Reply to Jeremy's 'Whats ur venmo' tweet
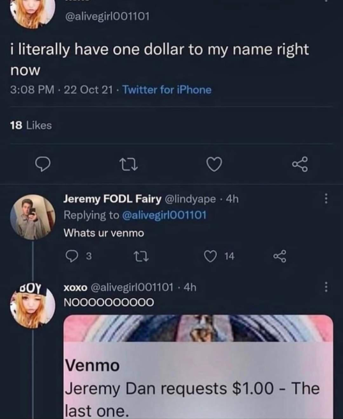The width and height of the screenshot is (343, 419). (x=72, y=257)
